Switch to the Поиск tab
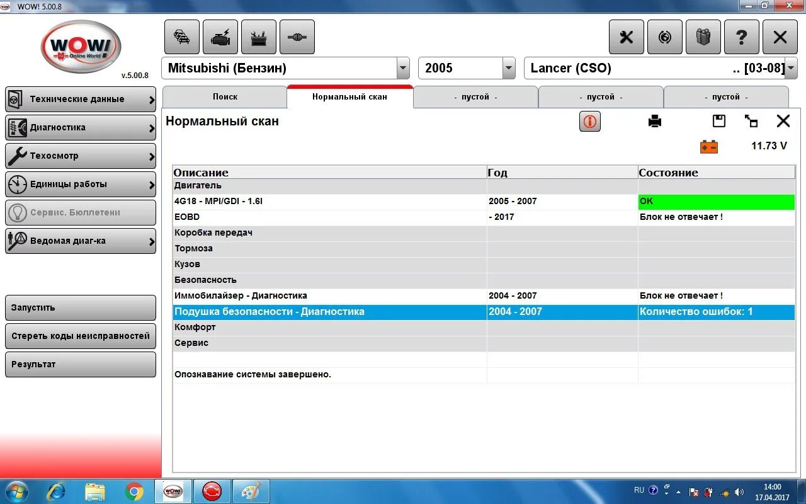This screenshot has height=504, width=806. (225, 97)
